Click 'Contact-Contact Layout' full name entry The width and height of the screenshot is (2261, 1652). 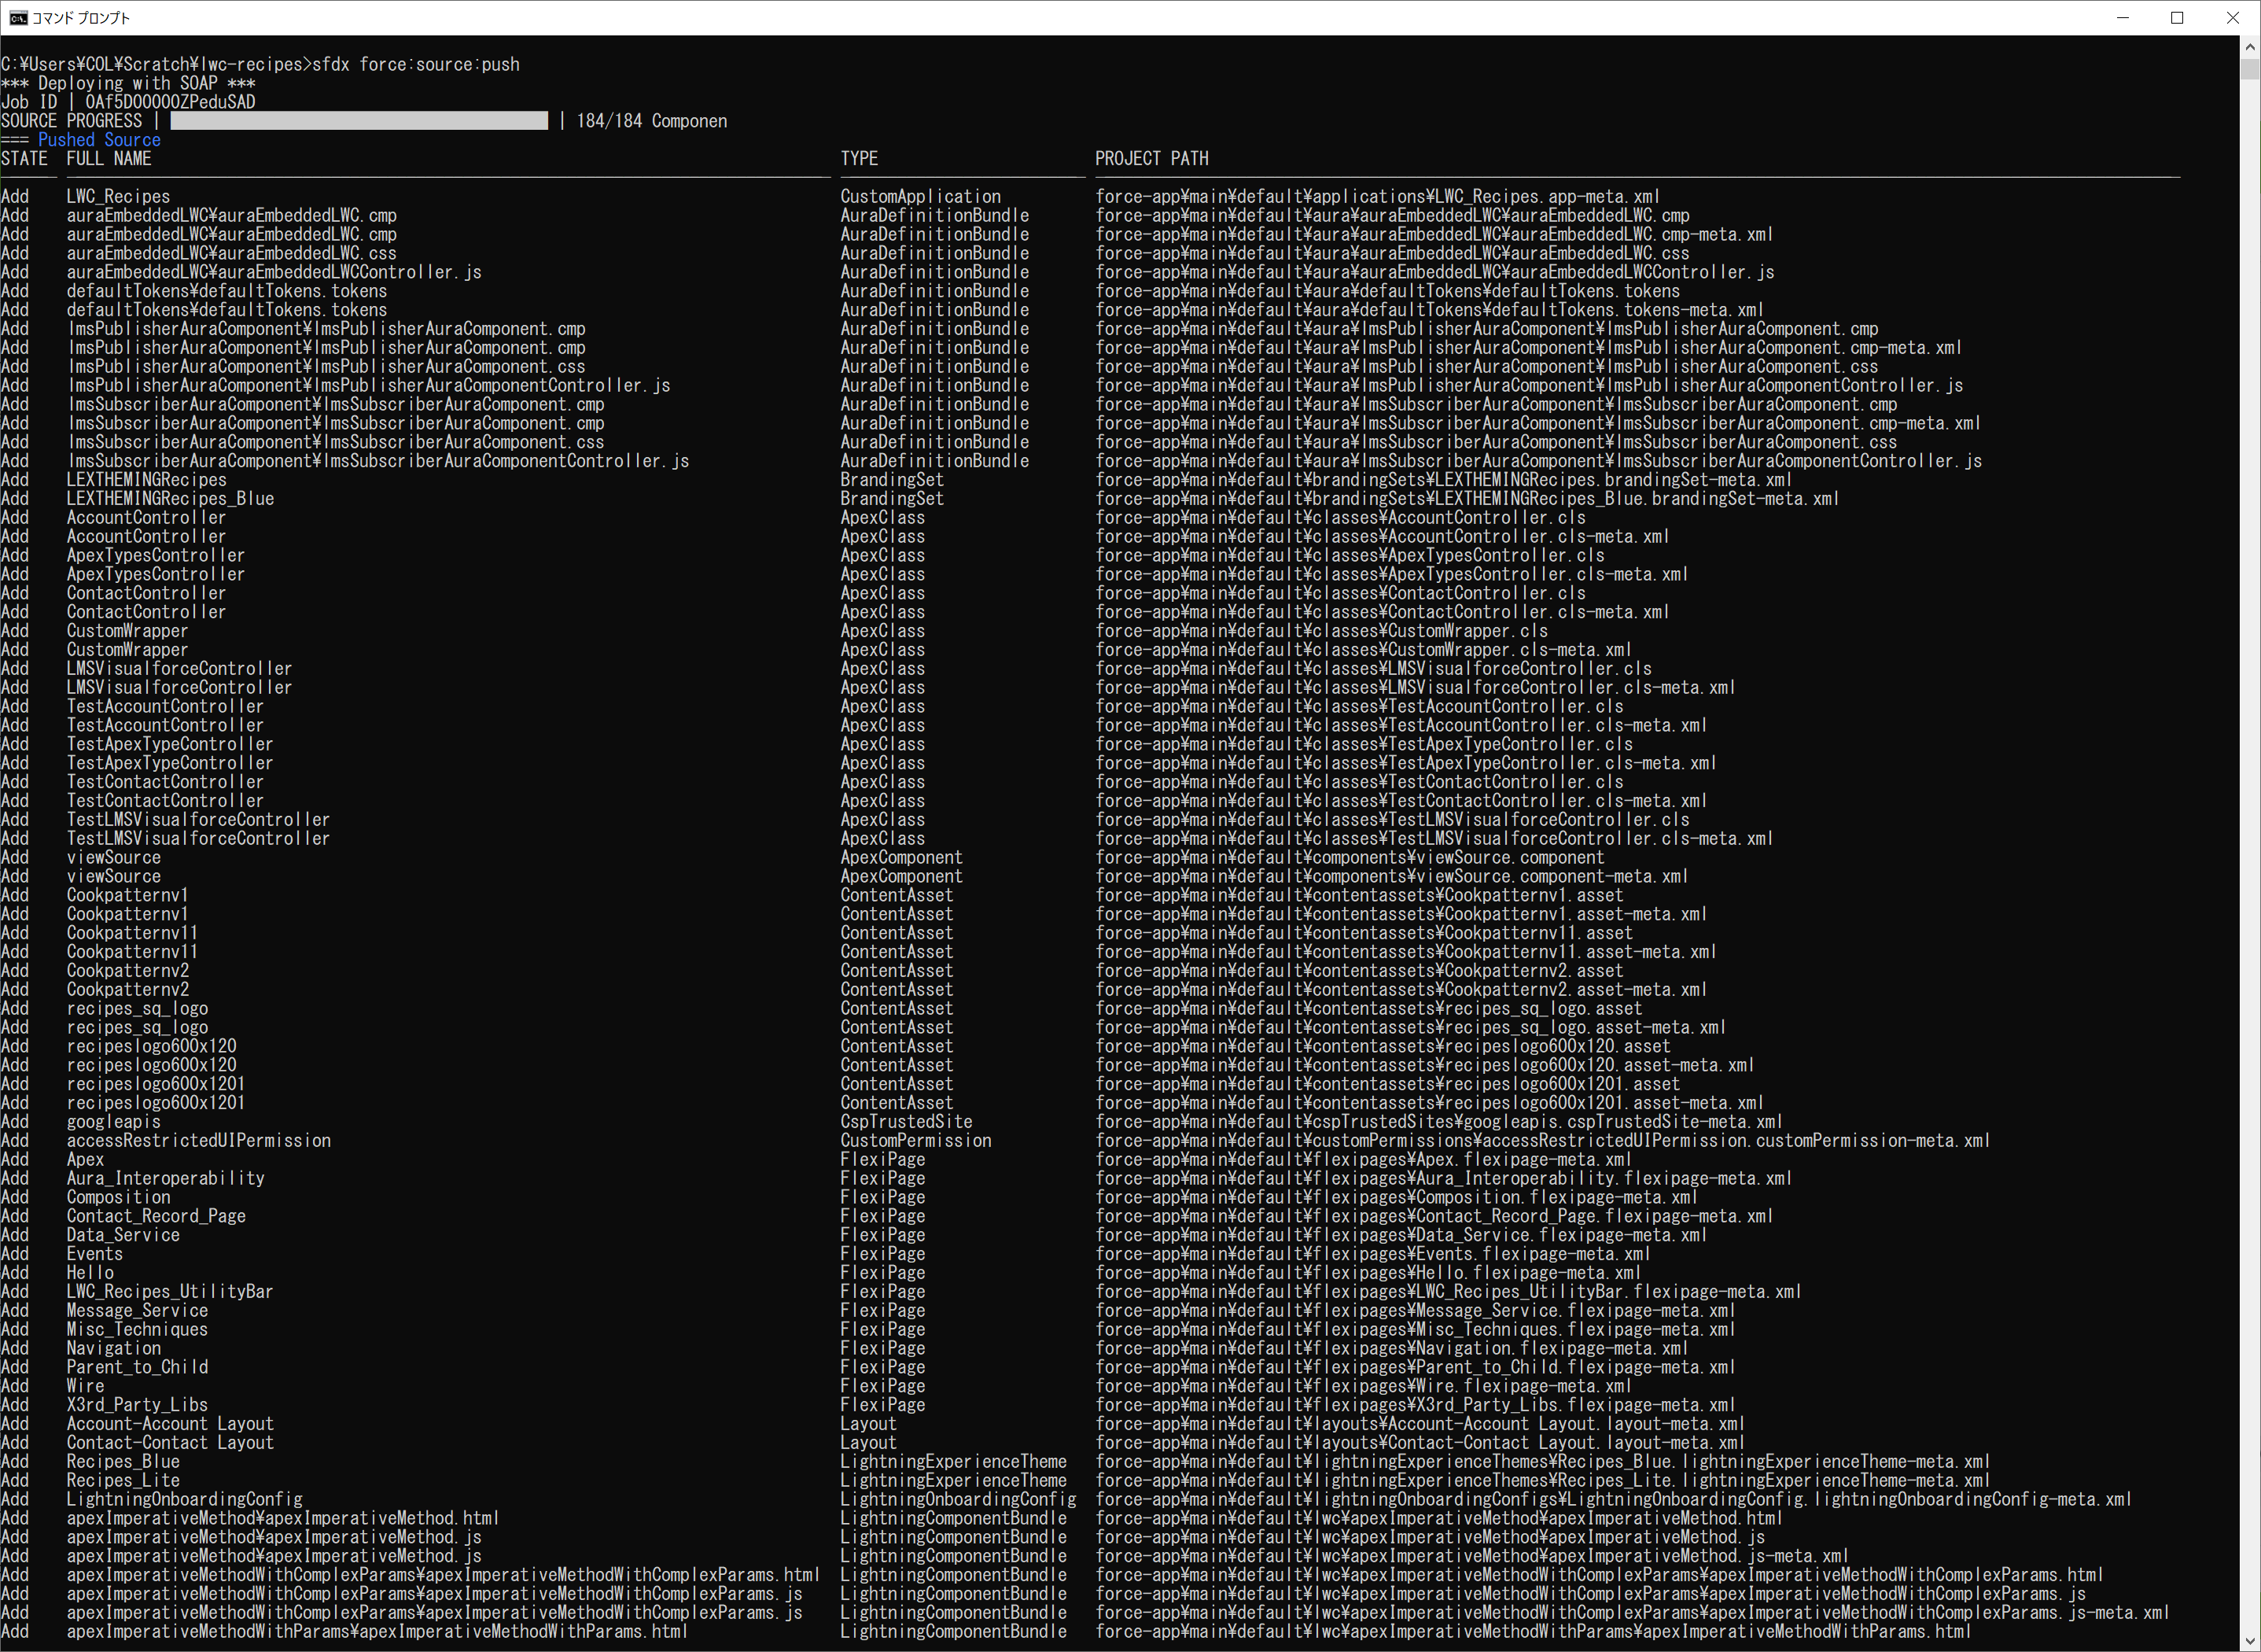coord(170,1443)
